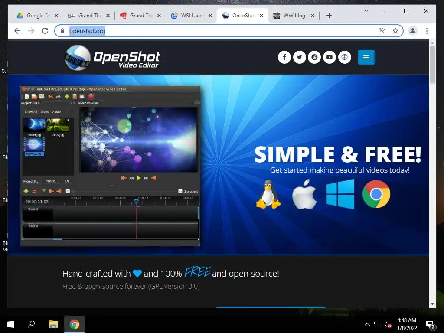Open OpenShot's Twitter page icon
The image size is (444, 333).
point(299,57)
